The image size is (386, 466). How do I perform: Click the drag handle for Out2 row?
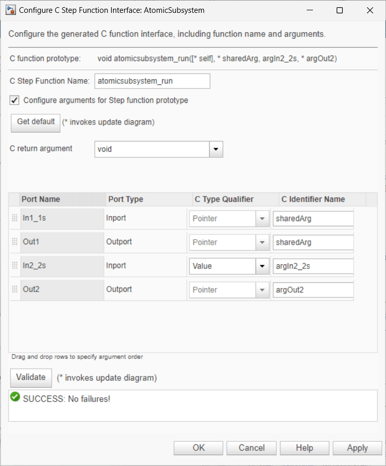[14, 290]
